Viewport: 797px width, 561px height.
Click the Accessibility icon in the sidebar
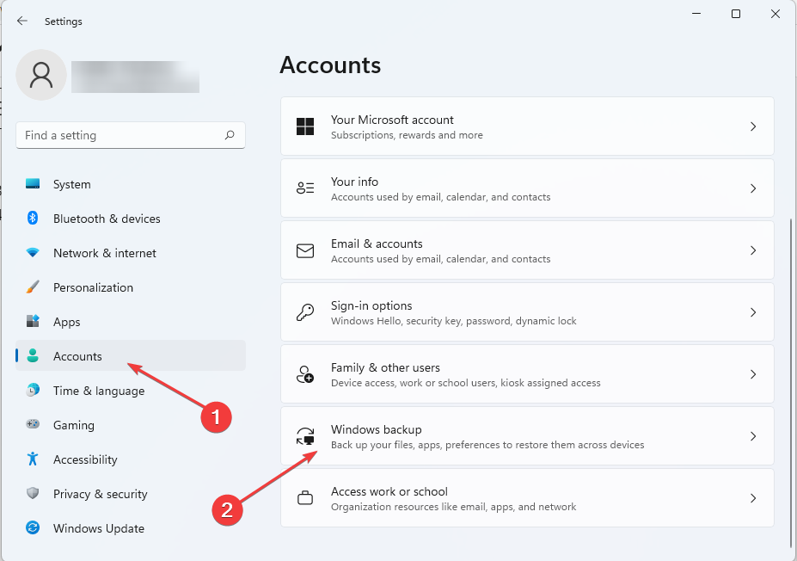[x=35, y=459]
